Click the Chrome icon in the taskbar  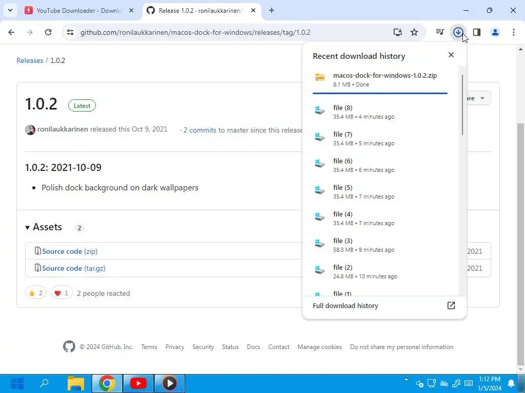click(x=107, y=383)
